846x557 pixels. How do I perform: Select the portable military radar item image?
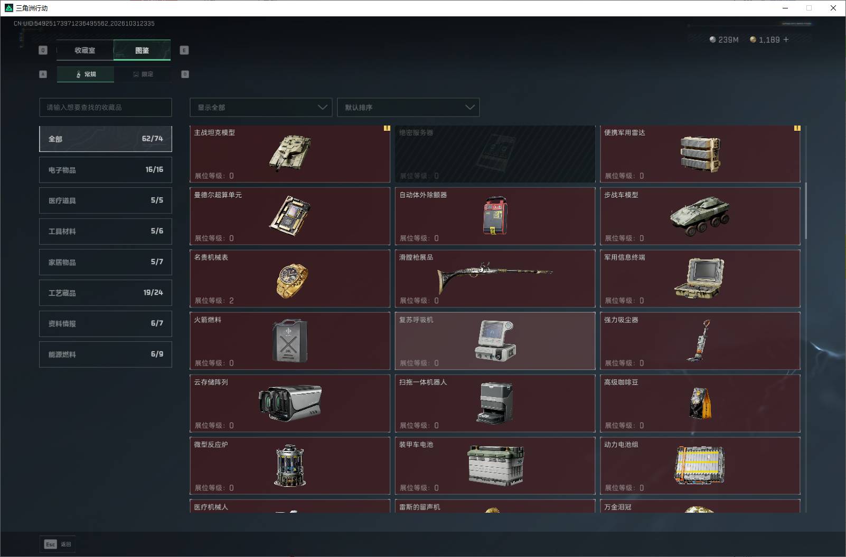[700, 154]
